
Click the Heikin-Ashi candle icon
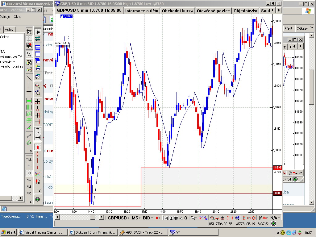[37, 181]
